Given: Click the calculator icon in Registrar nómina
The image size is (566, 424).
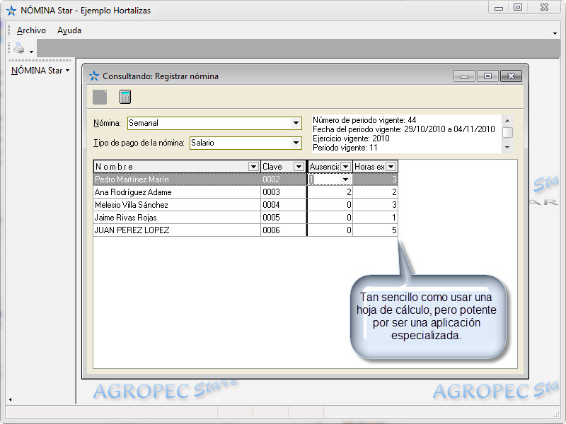Looking at the screenshot, I should coord(125,97).
